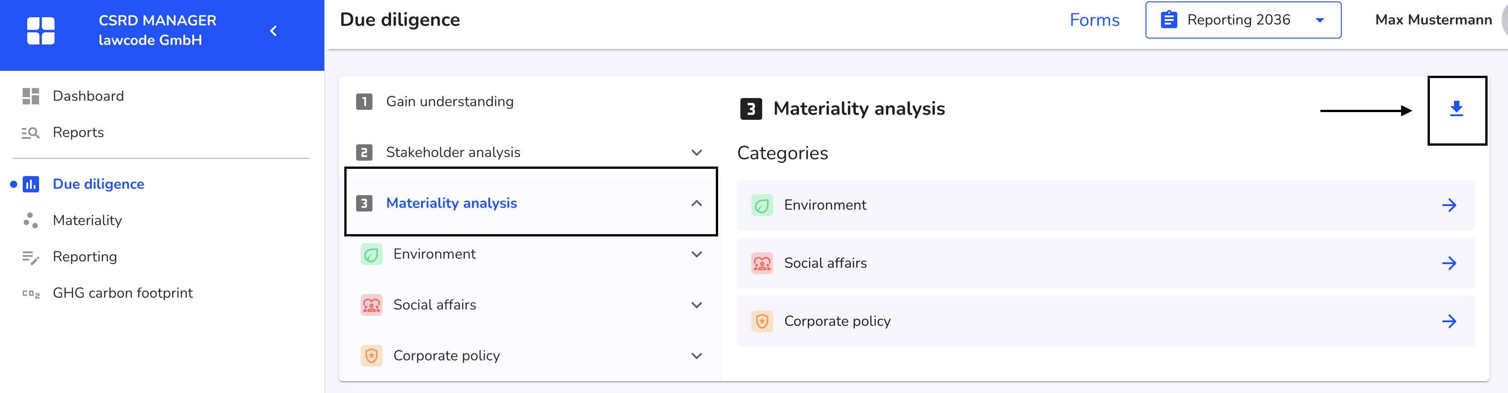
Task: Click the Reports search icon
Action: tap(30, 133)
